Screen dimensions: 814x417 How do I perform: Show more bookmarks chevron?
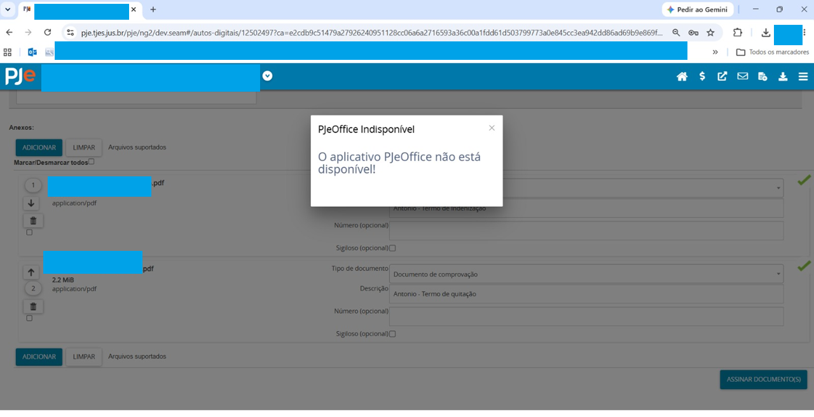coord(715,52)
